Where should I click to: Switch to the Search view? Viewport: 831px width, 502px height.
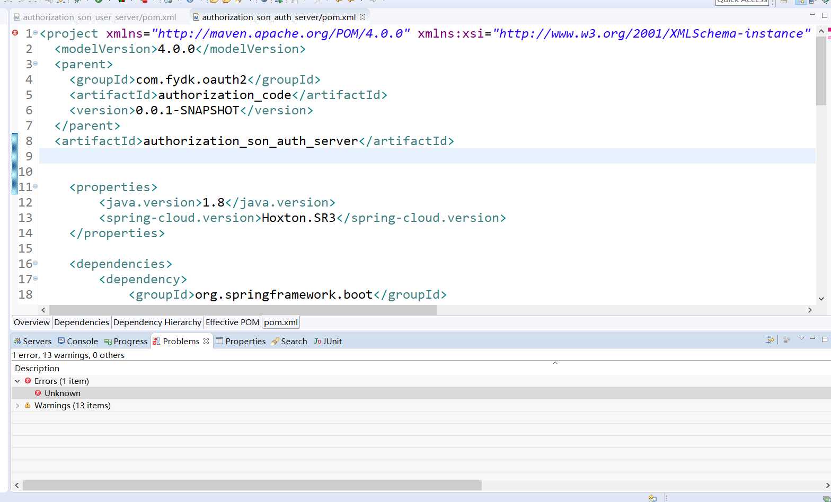point(289,342)
